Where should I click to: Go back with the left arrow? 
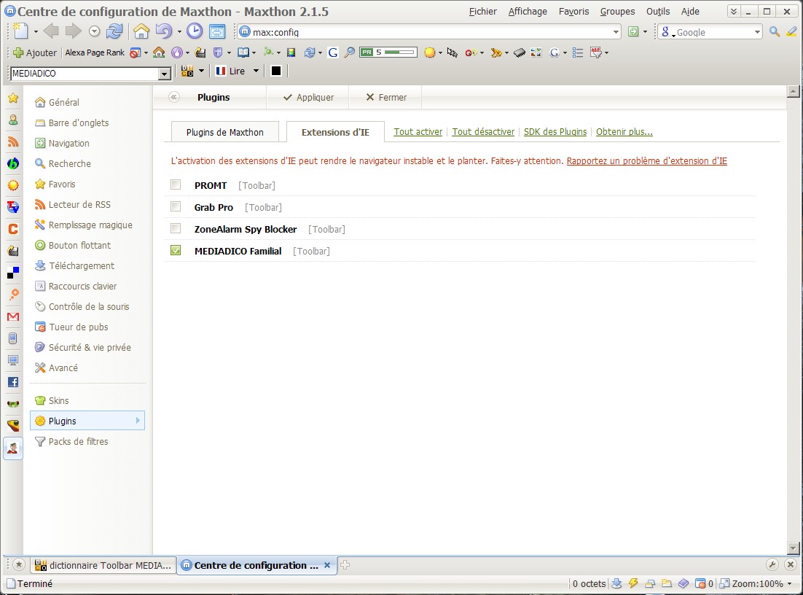51,31
